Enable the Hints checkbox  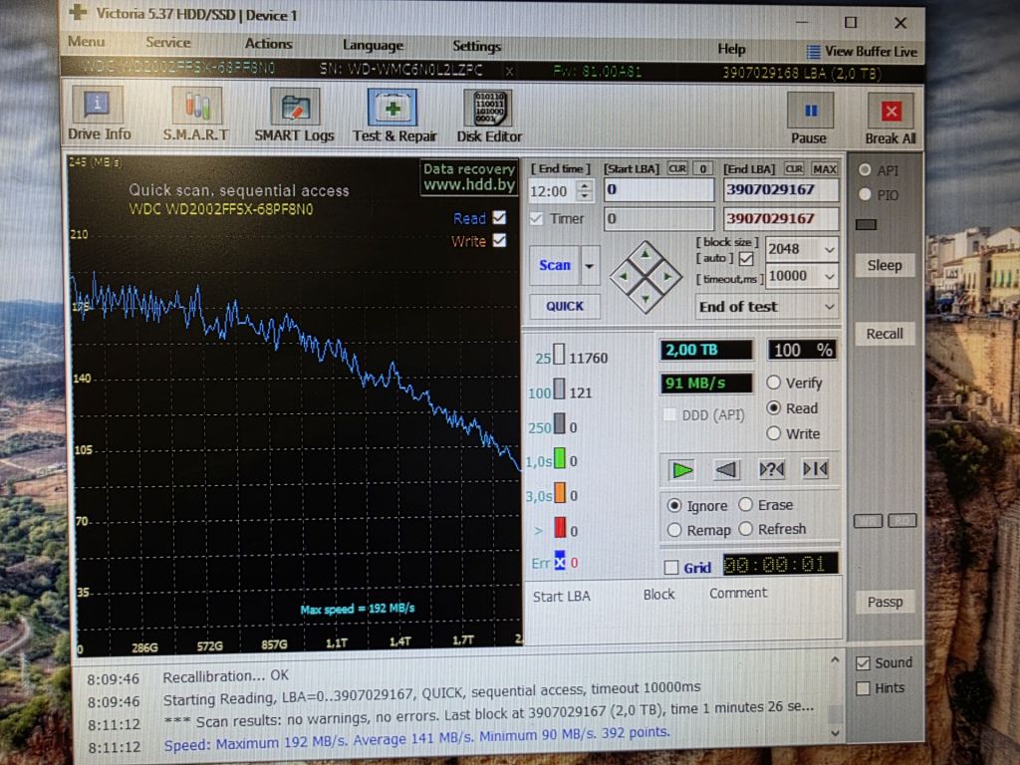(864, 687)
